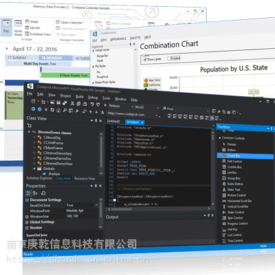
Task: Click the Undo arrow in IDE toolbar
Action: [92, 104]
